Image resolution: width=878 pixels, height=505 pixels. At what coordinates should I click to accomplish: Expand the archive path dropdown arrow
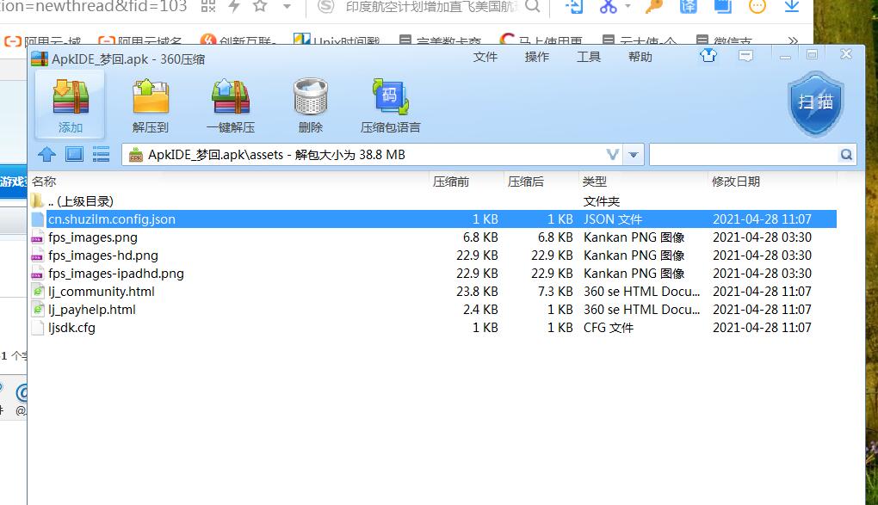coord(634,155)
